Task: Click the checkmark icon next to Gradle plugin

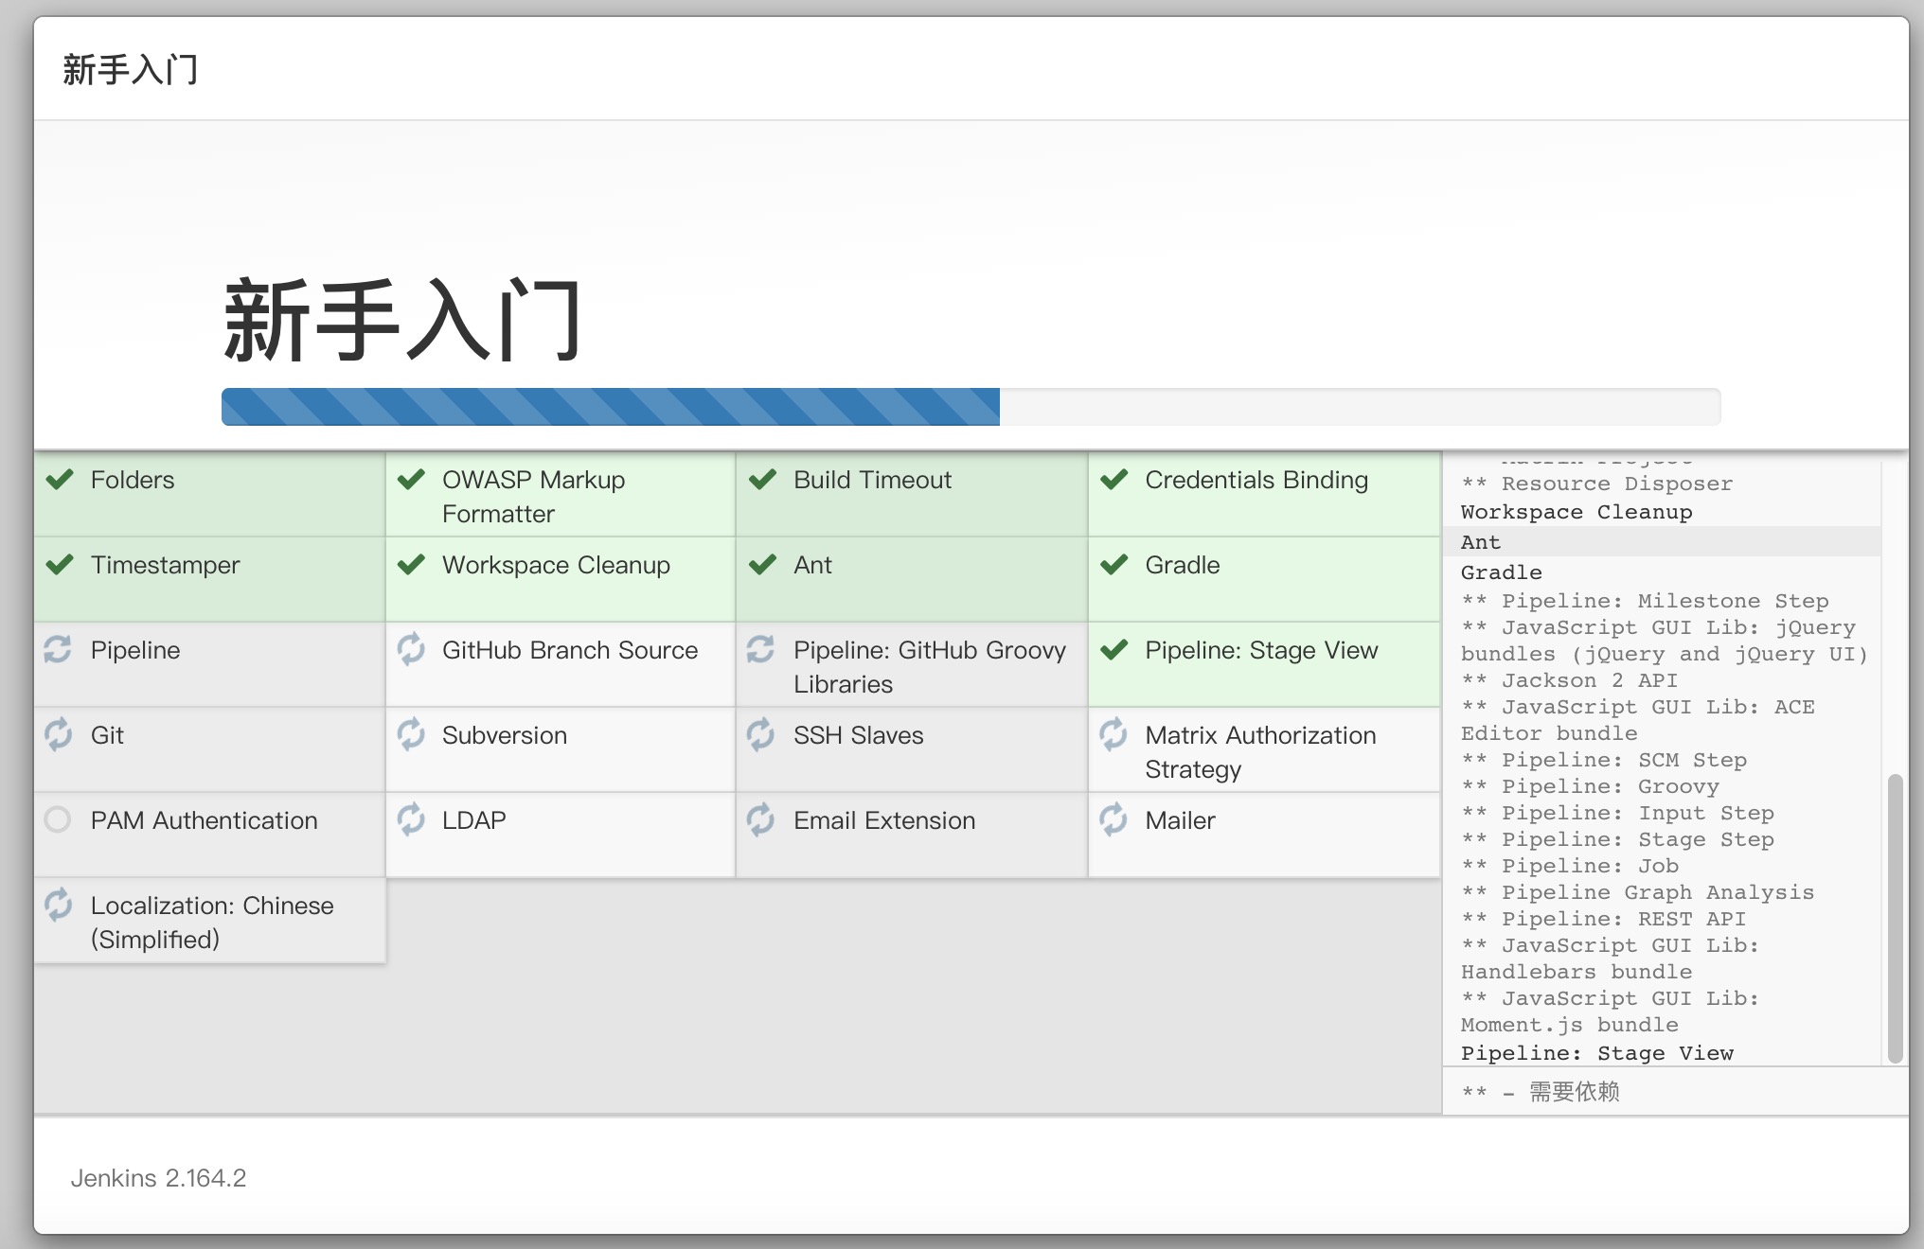Action: (1114, 565)
